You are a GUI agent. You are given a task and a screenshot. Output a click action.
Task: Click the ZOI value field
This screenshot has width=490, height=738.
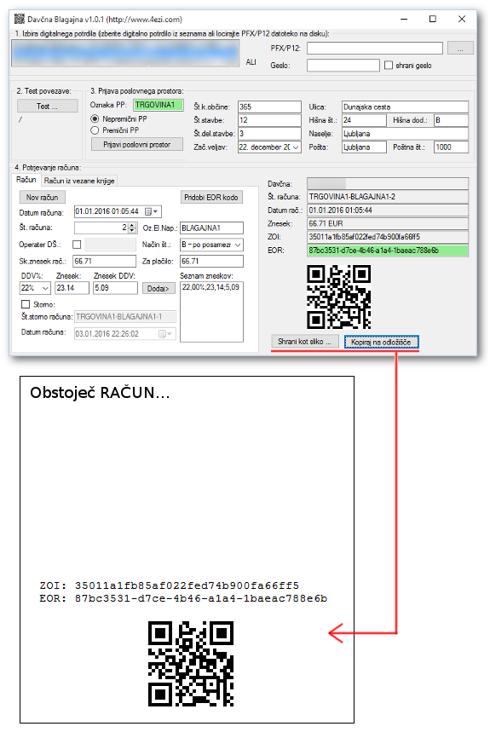(388, 237)
